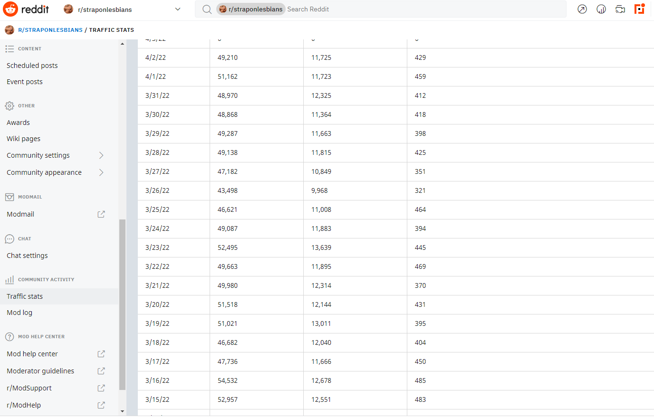The width and height of the screenshot is (654, 418).
Task: Open Wiki pages in sidebar
Action: pyautogui.click(x=24, y=139)
